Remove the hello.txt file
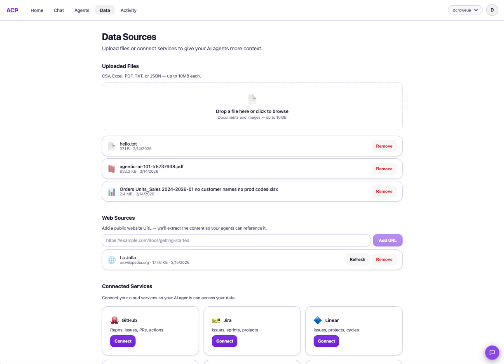 tap(384, 146)
